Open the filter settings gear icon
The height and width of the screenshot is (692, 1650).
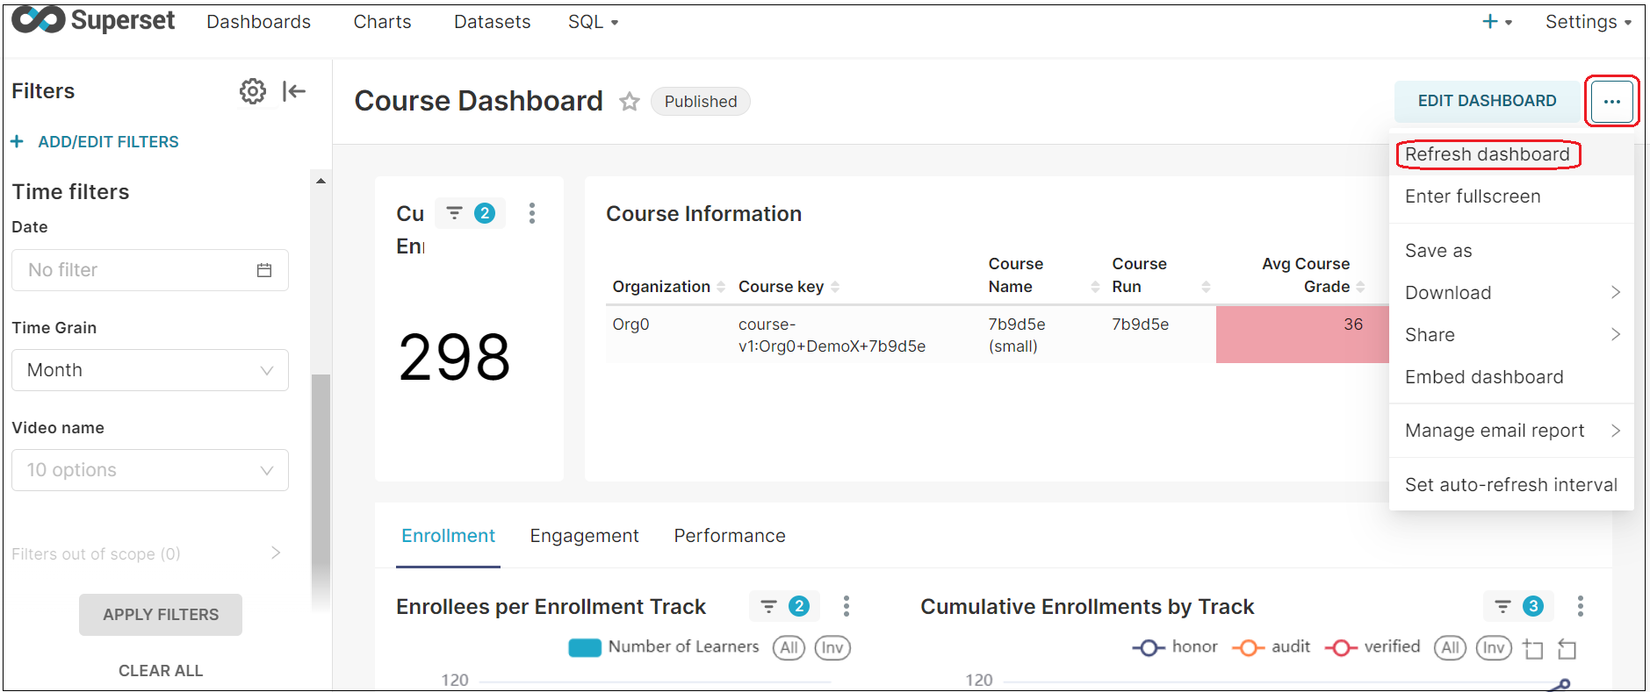[252, 91]
